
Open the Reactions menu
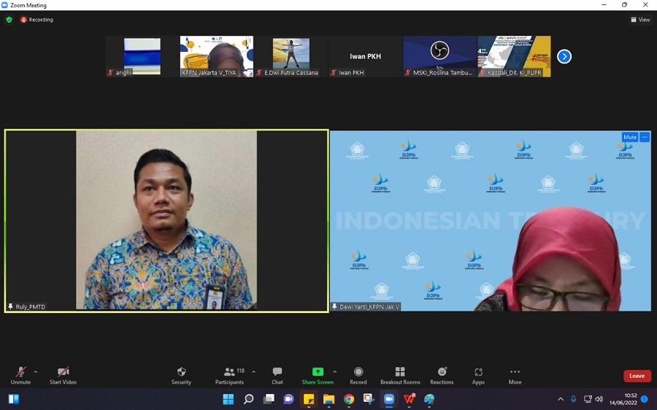(442, 372)
